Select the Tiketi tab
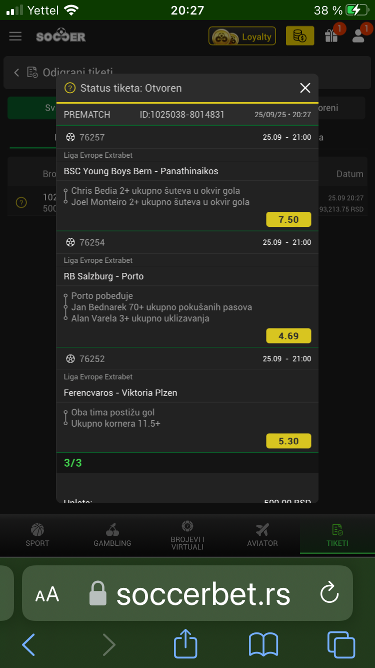The width and height of the screenshot is (375, 668). 337,535
